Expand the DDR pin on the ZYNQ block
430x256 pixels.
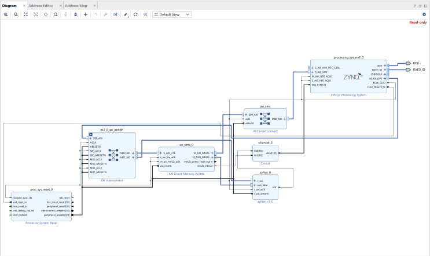click(x=385, y=66)
